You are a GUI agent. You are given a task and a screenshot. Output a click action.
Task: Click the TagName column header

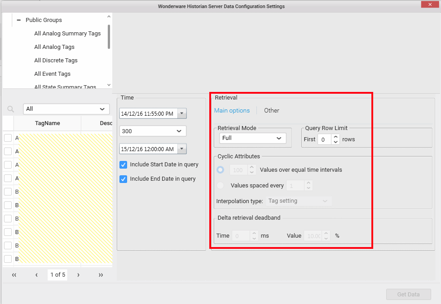(x=47, y=123)
